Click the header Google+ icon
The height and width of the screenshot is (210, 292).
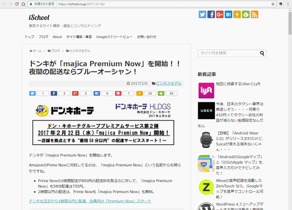click(220, 15)
